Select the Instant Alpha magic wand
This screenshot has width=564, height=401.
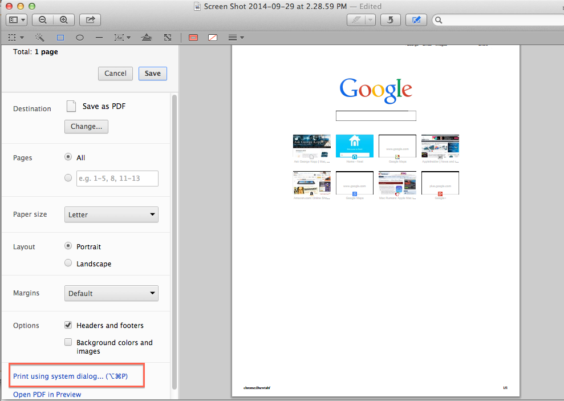tap(39, 38)
